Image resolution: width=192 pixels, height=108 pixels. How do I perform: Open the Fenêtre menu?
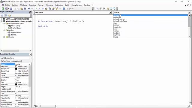[87, 5]
